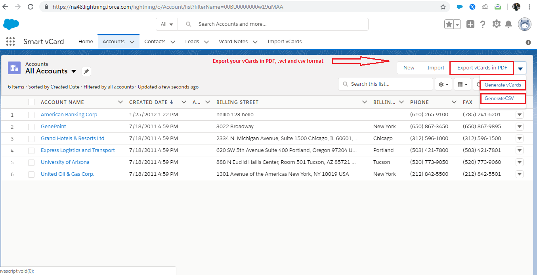Click the Tucson billing city cell
537x275 pixels.
(382, 162)
